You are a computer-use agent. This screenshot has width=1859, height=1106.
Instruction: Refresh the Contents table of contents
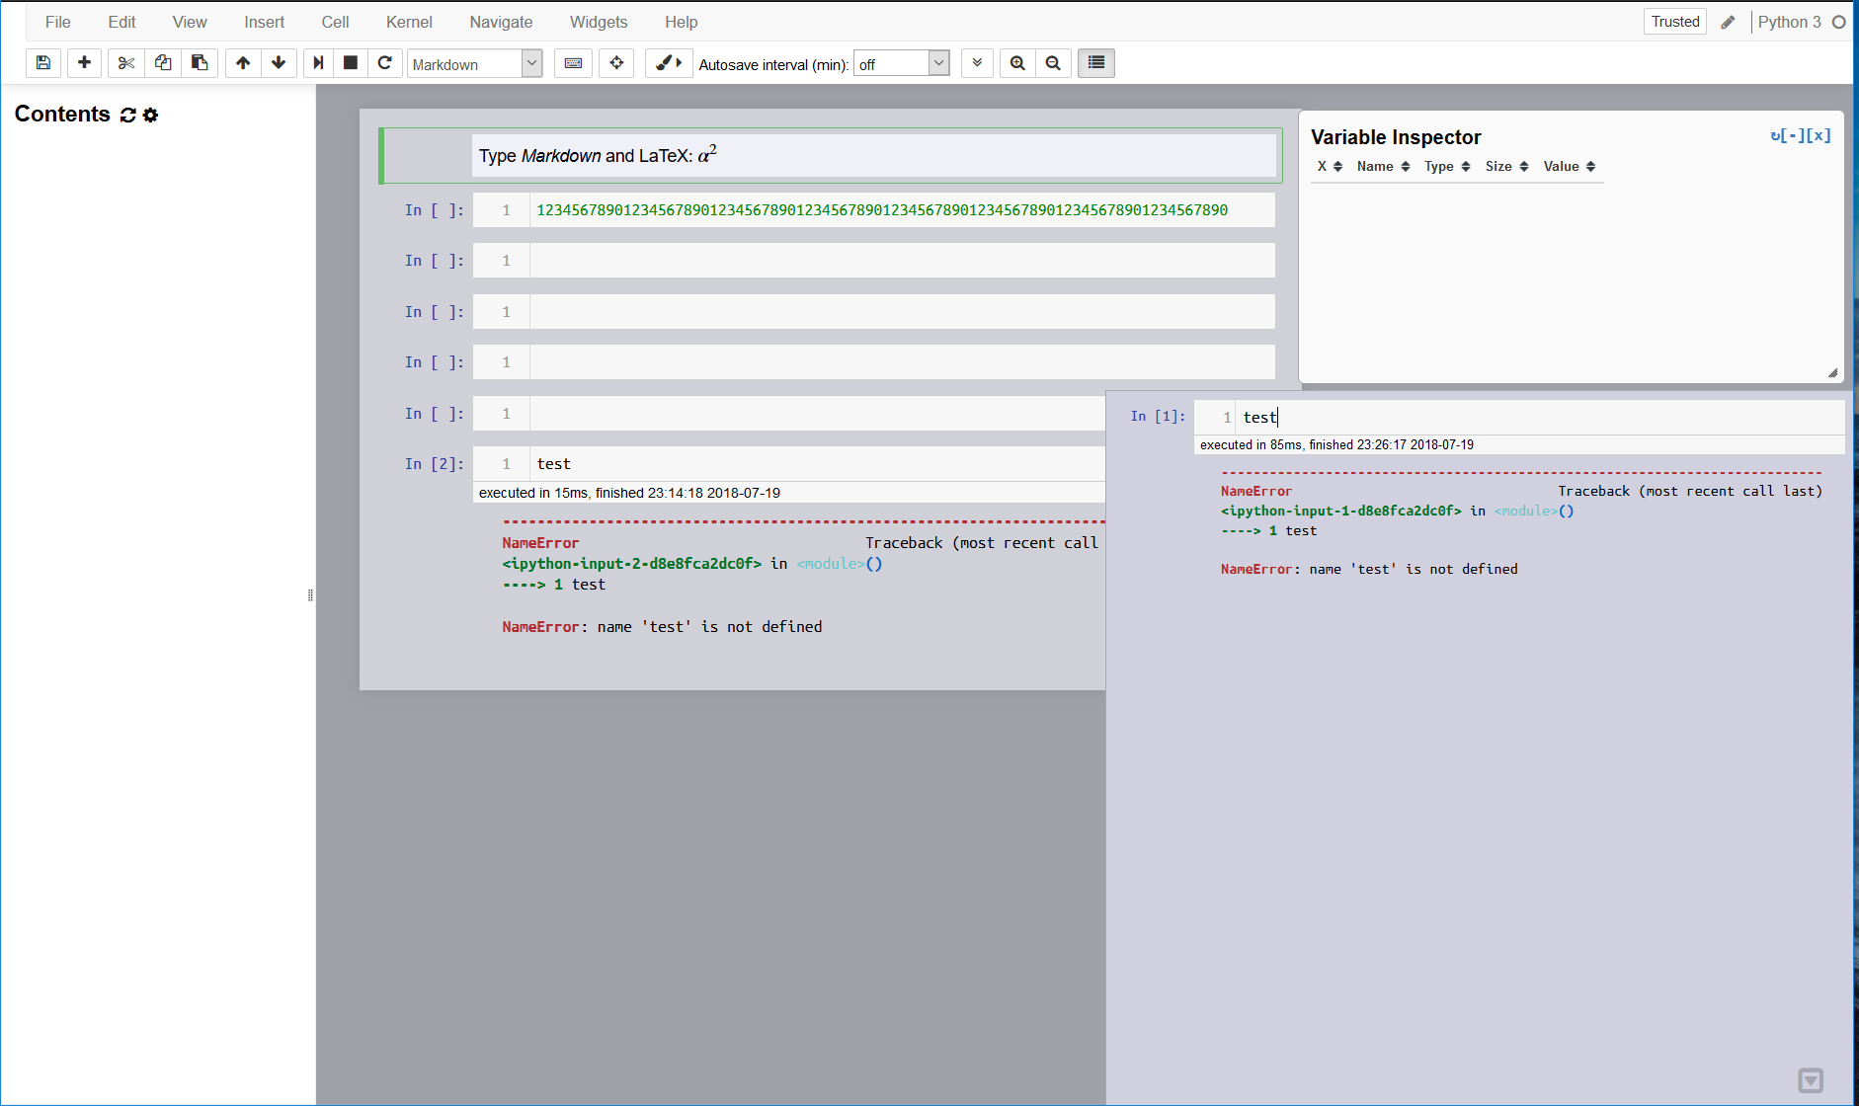click(x=127, y=115)
